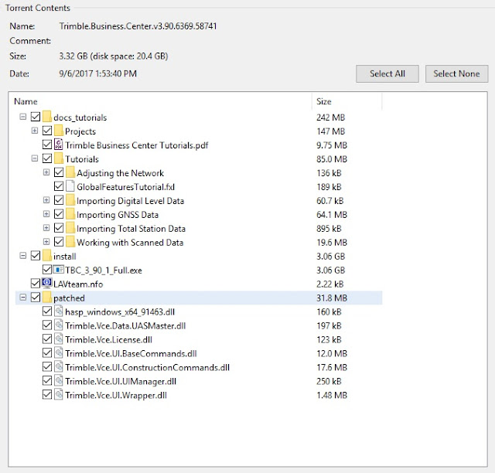The image size is (495, 473).
Task: Expand the Projects tree node
Action: pos(34,131)
